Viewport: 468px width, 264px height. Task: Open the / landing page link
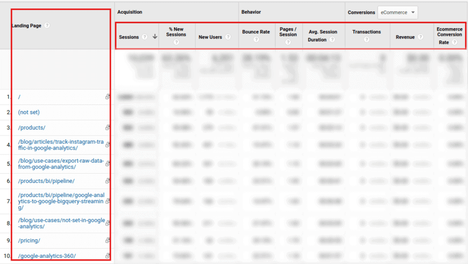pyautogui.click(x=19, y=97)
